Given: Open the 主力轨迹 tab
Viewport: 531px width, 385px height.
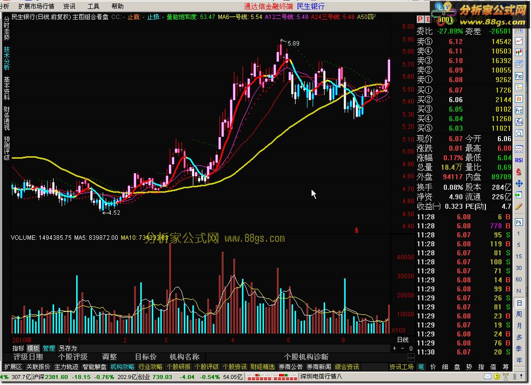Looking at the screenshot, I should (x=66, y=367).
